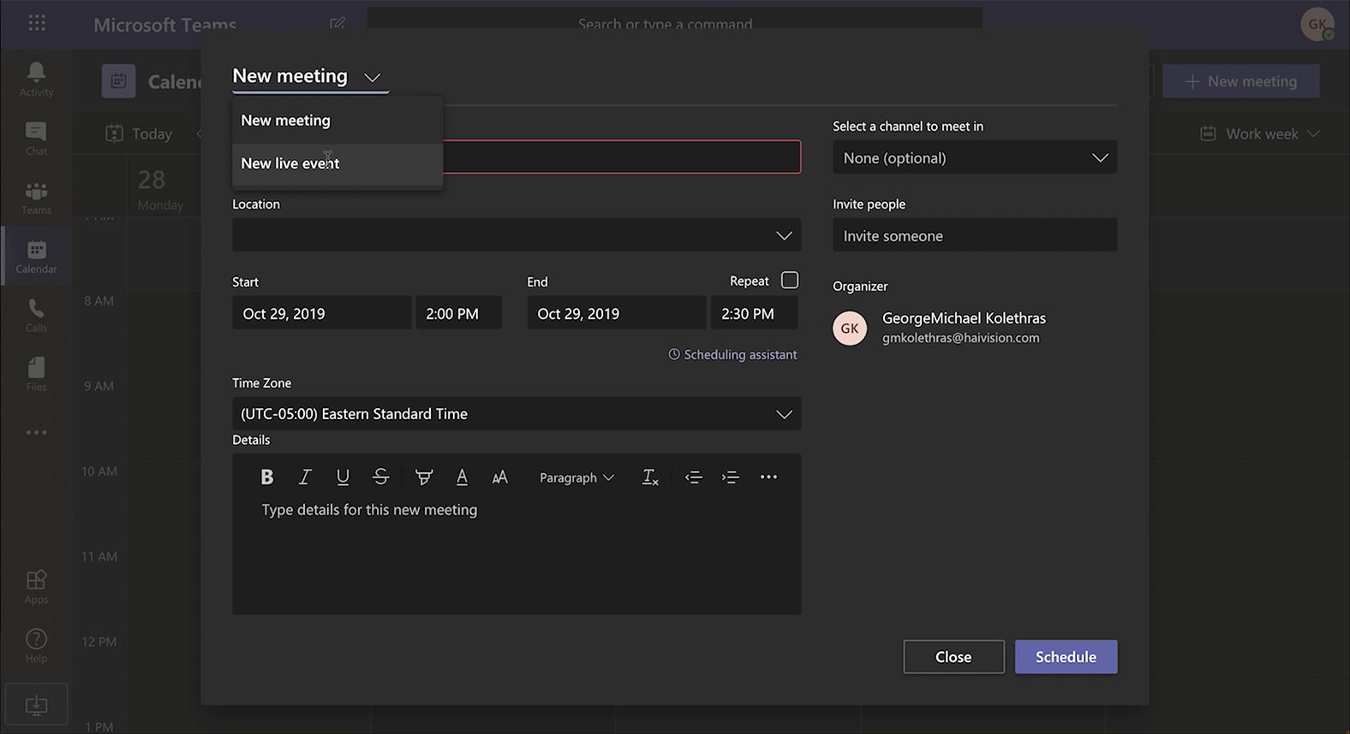
Task: Select New meeting menu option
Action: pyautogui.click(x=337, y=121)
